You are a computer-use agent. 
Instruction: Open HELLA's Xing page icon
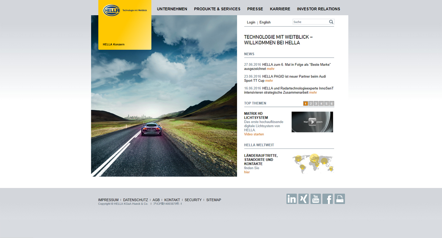303,199
